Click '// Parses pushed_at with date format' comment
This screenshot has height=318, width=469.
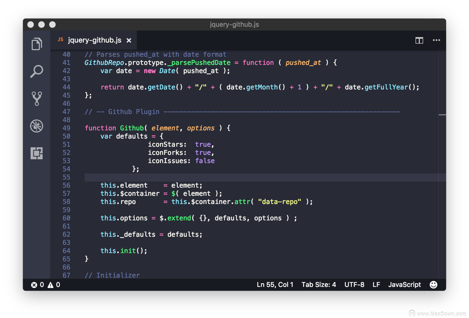[156, 55]
